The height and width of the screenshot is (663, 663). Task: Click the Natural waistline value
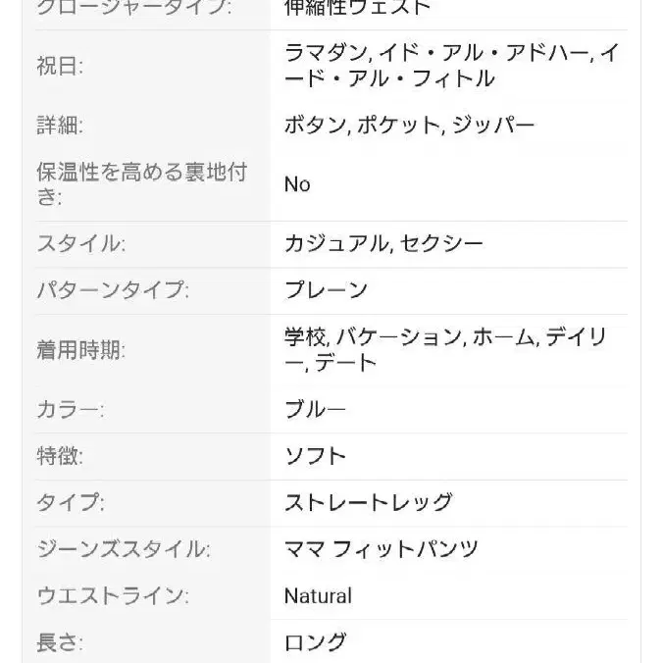point(318,596)
